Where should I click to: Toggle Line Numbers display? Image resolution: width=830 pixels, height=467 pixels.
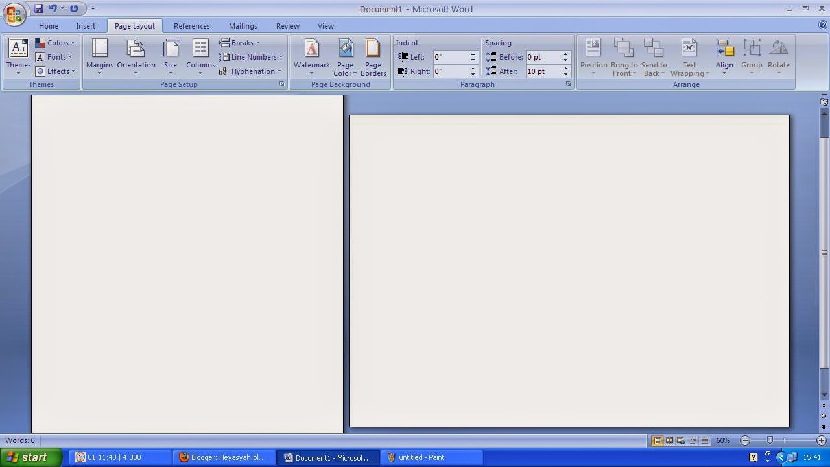pyautogui.click(x=252, y=57)
